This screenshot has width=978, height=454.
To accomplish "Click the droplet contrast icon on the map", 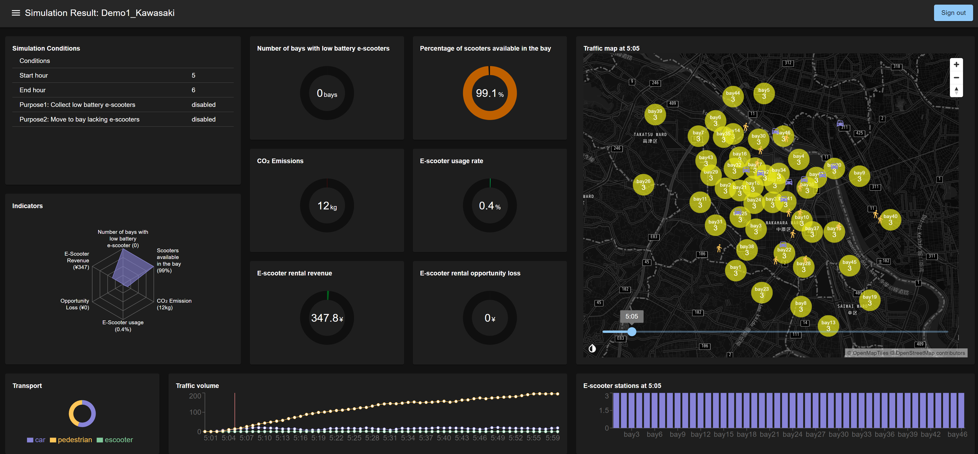I will tap(593, 348).
